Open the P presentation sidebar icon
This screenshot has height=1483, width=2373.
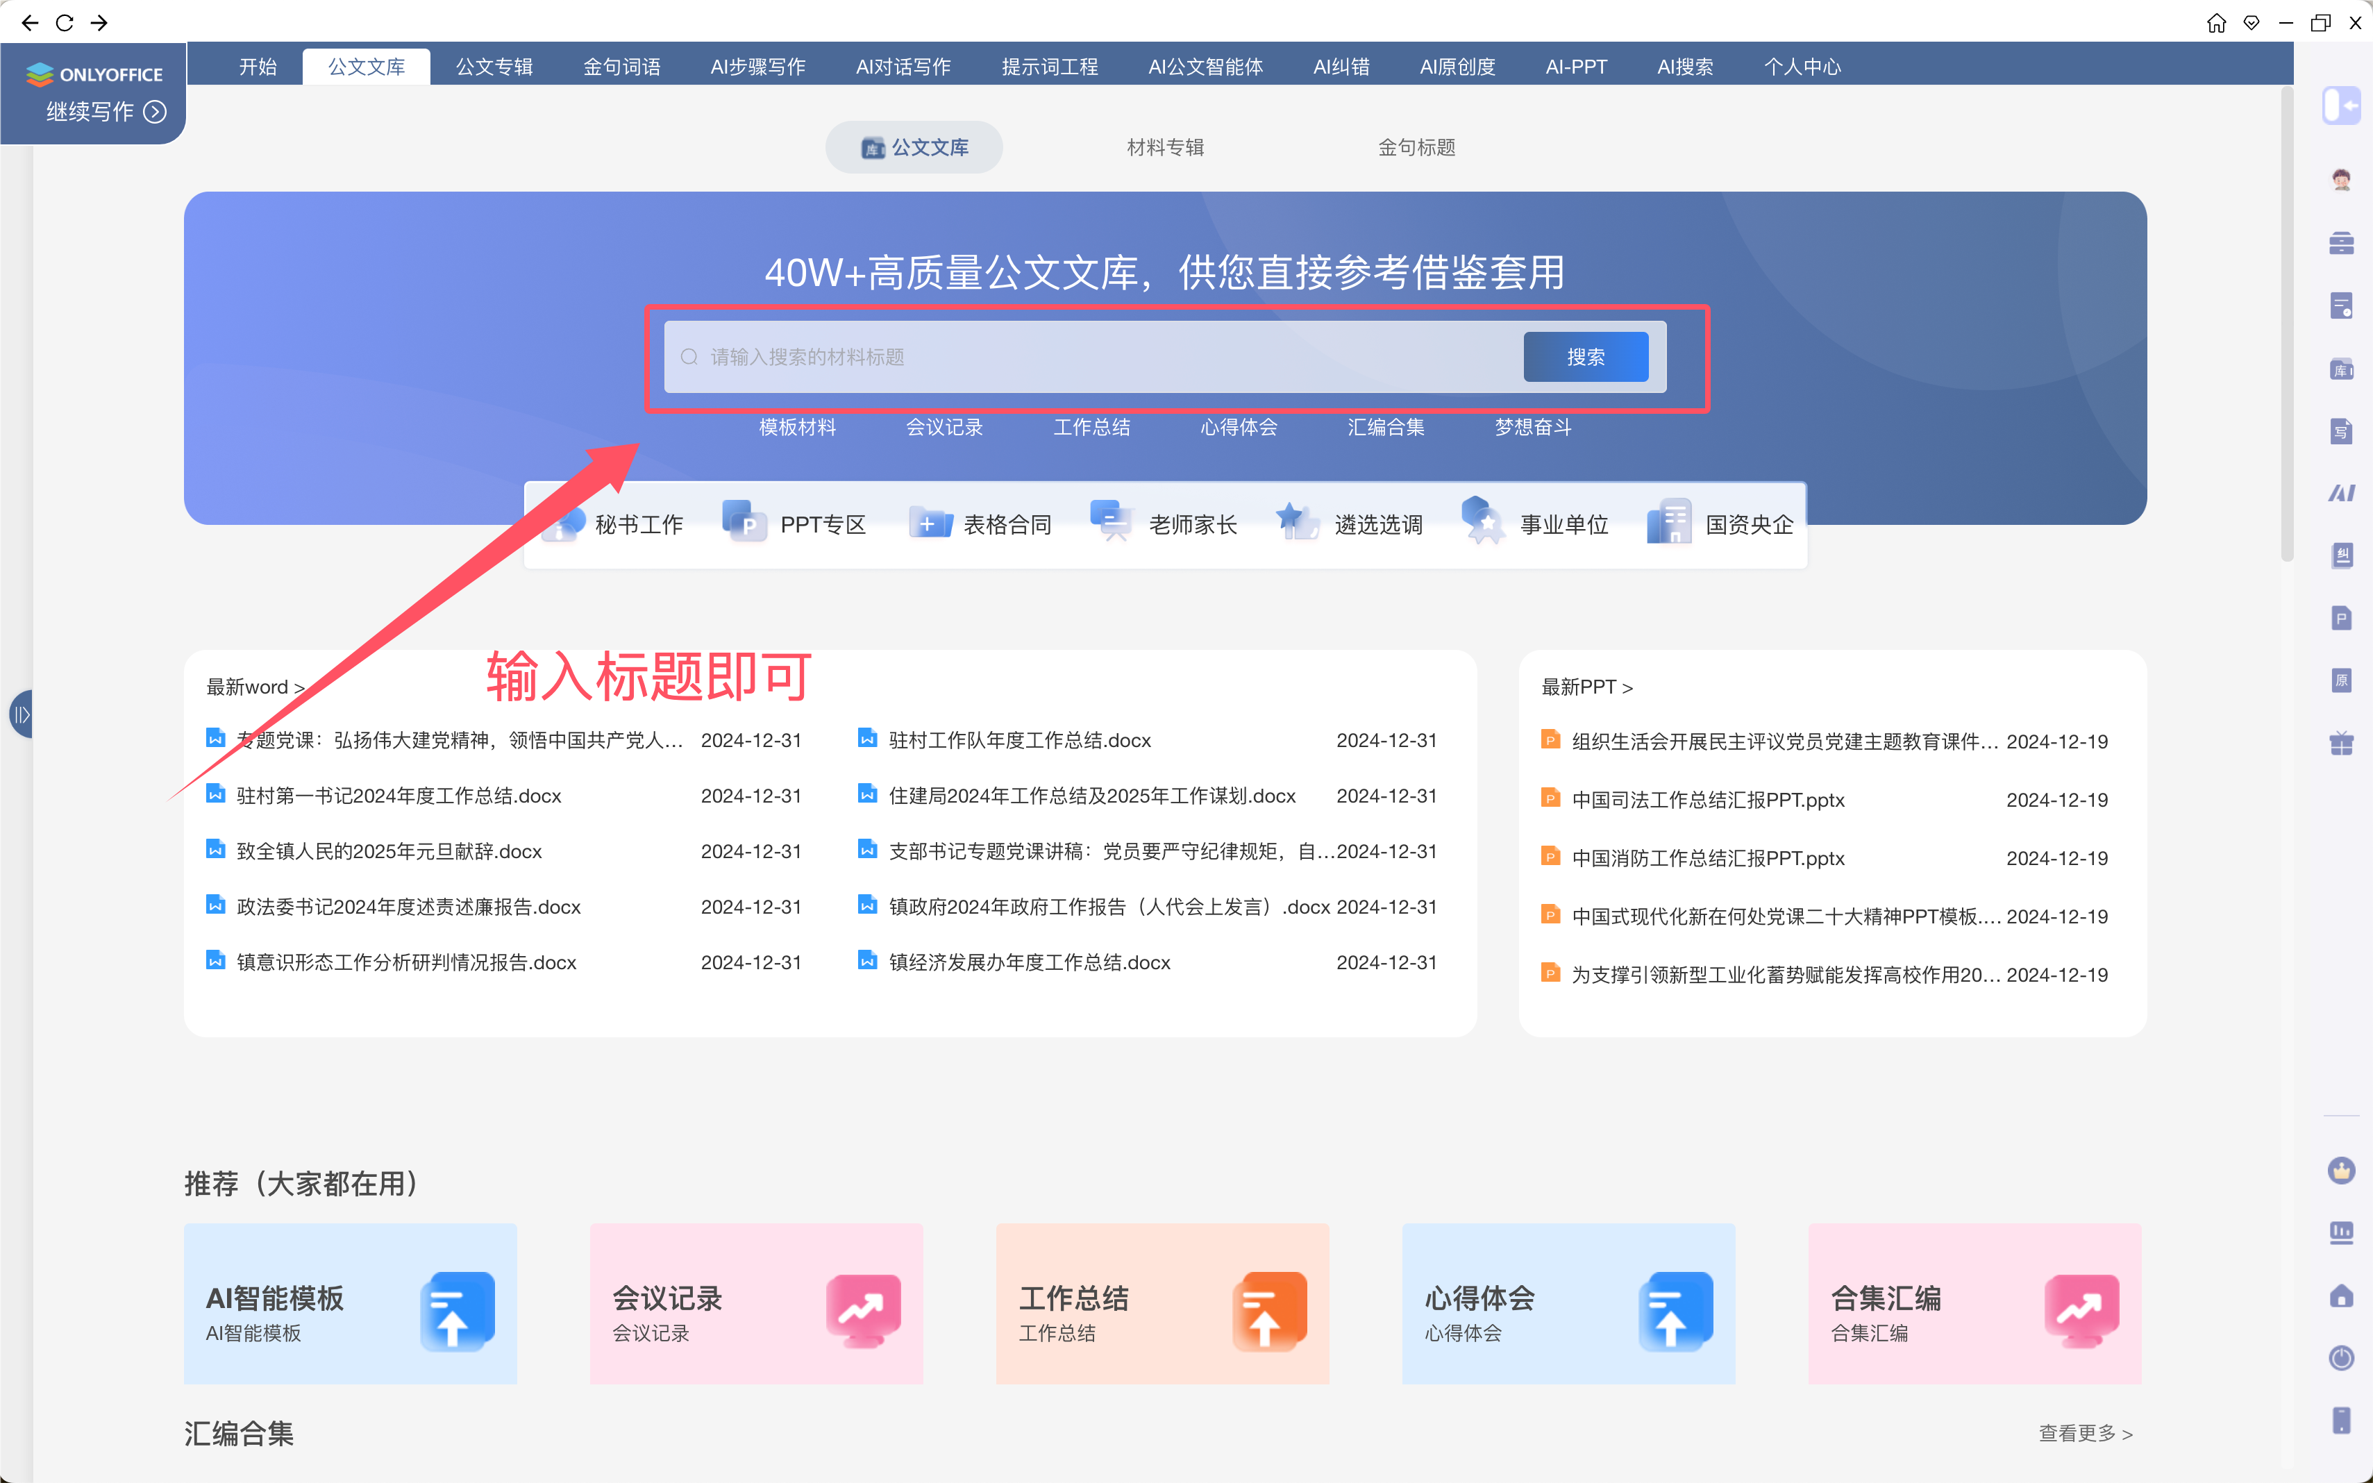click(2342, 618)
